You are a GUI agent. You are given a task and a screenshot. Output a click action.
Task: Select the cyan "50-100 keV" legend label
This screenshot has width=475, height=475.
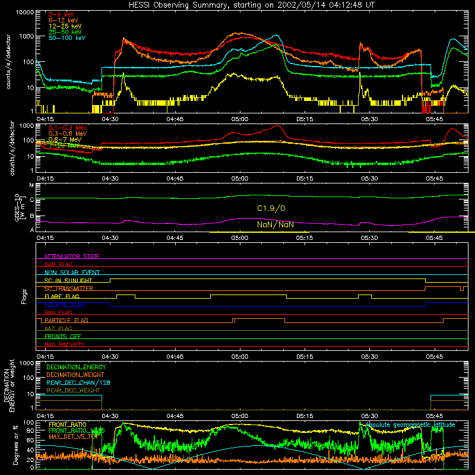point(67,38)
